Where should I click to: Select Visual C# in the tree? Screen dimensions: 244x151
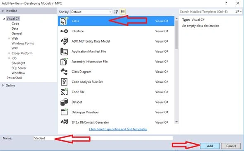pos(13,19)
